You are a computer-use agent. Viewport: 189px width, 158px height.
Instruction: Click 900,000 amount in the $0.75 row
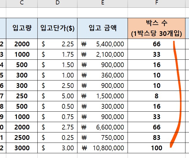tap(102, 117)
